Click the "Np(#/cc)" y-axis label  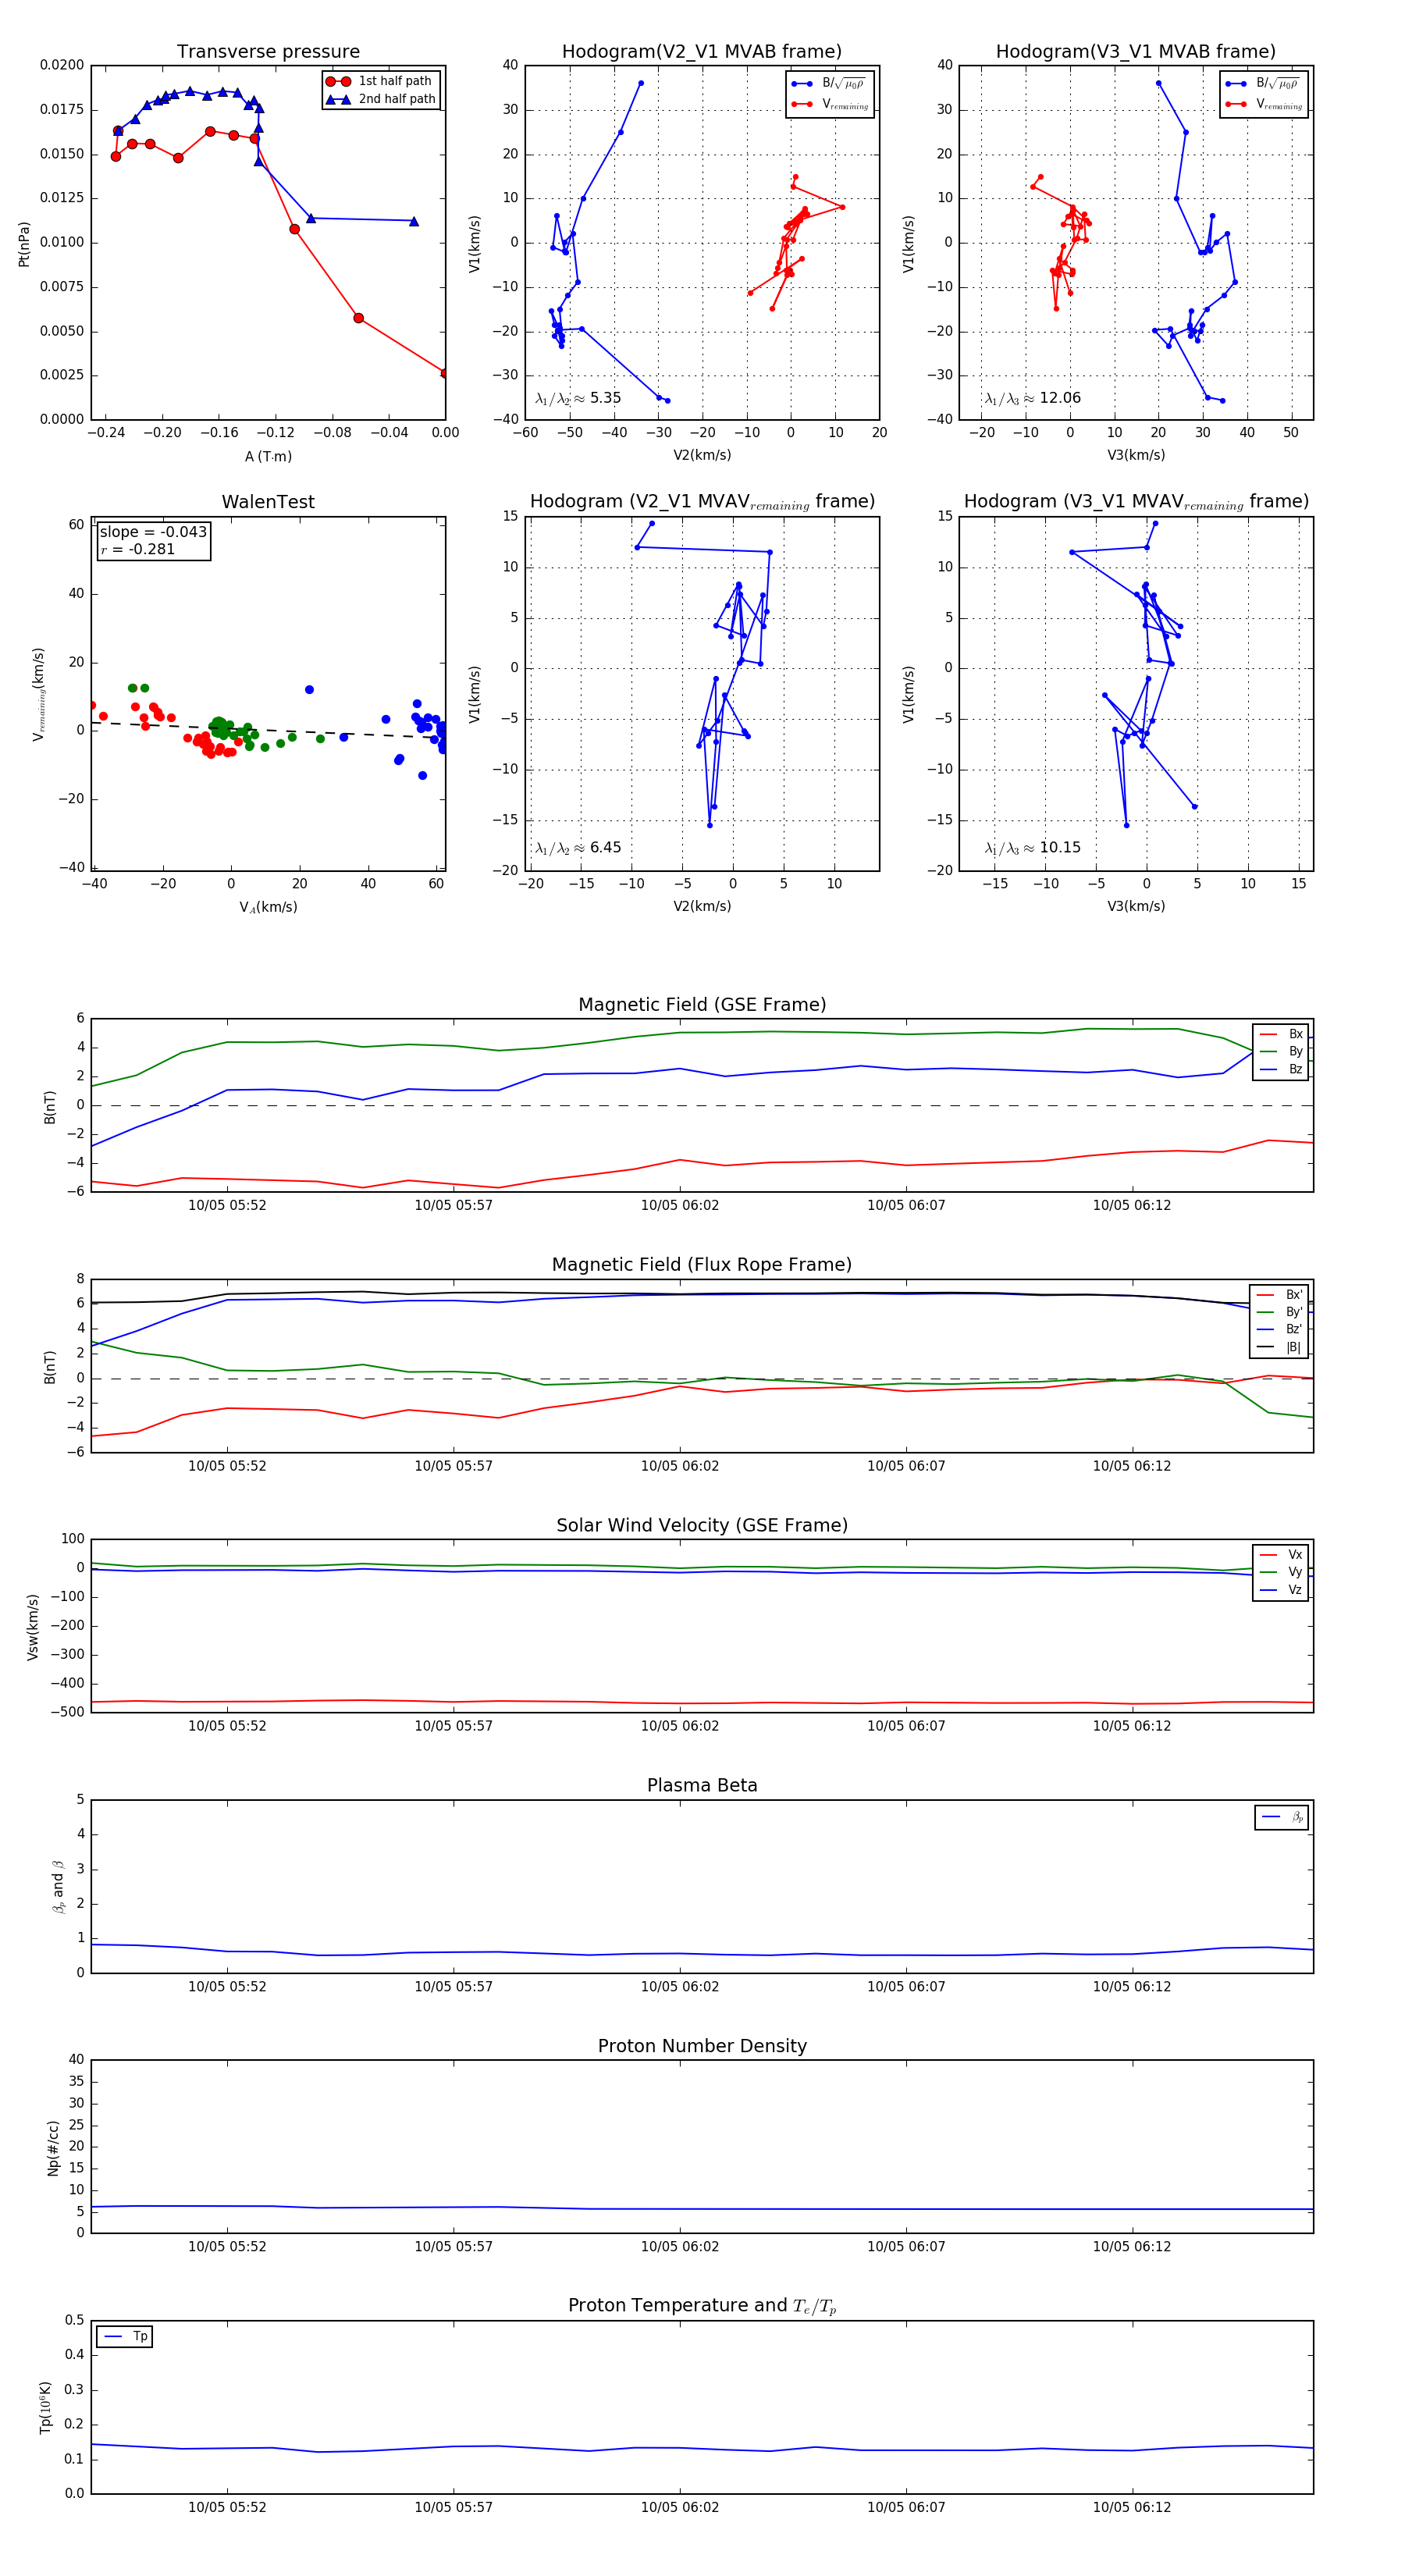(x=53, y=2147)
